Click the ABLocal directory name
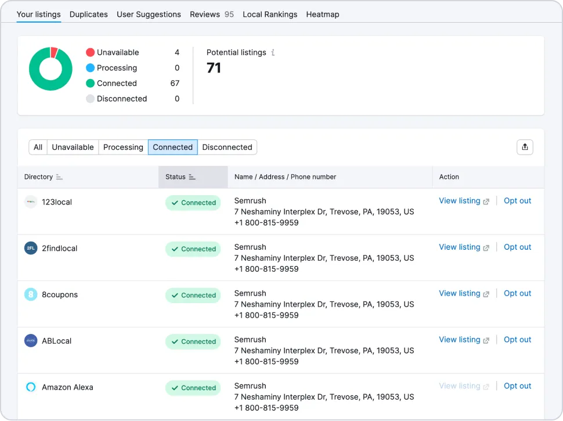 [57, 341]
